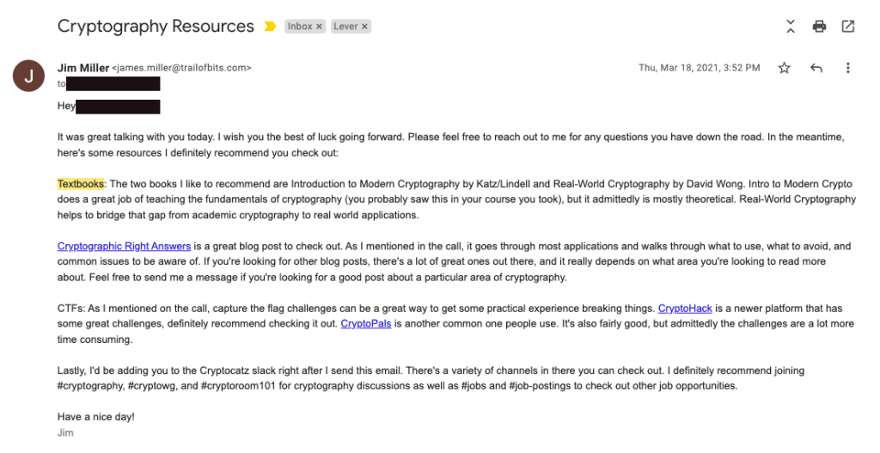Remove the Lever label

coord(364,27)
